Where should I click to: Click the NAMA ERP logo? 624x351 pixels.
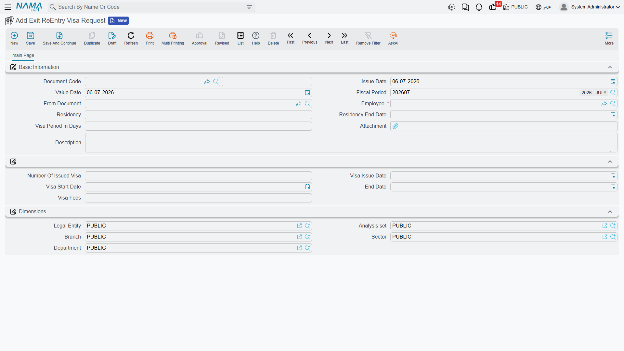tap(29, 7)
